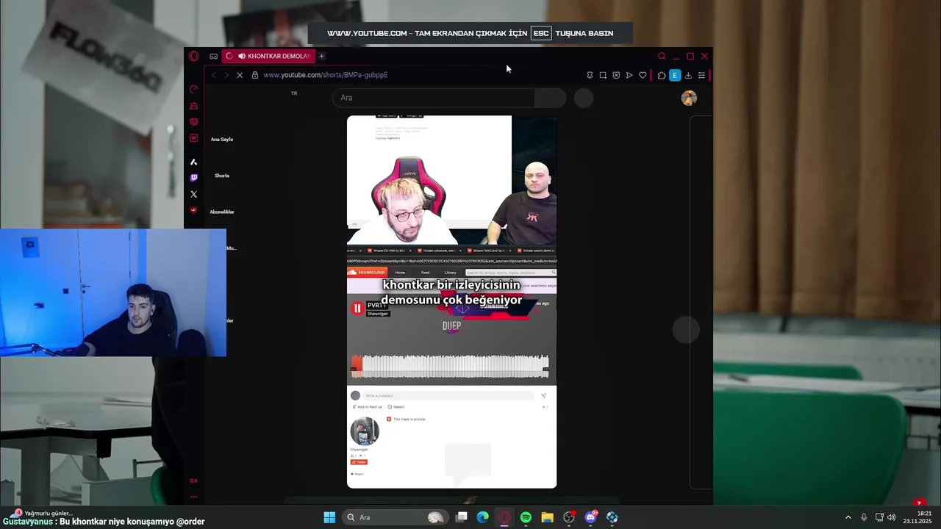The height and width of the screenshot is (529, 941).
Task: Open the Opera GX menu logo
Action: [193, 56]
